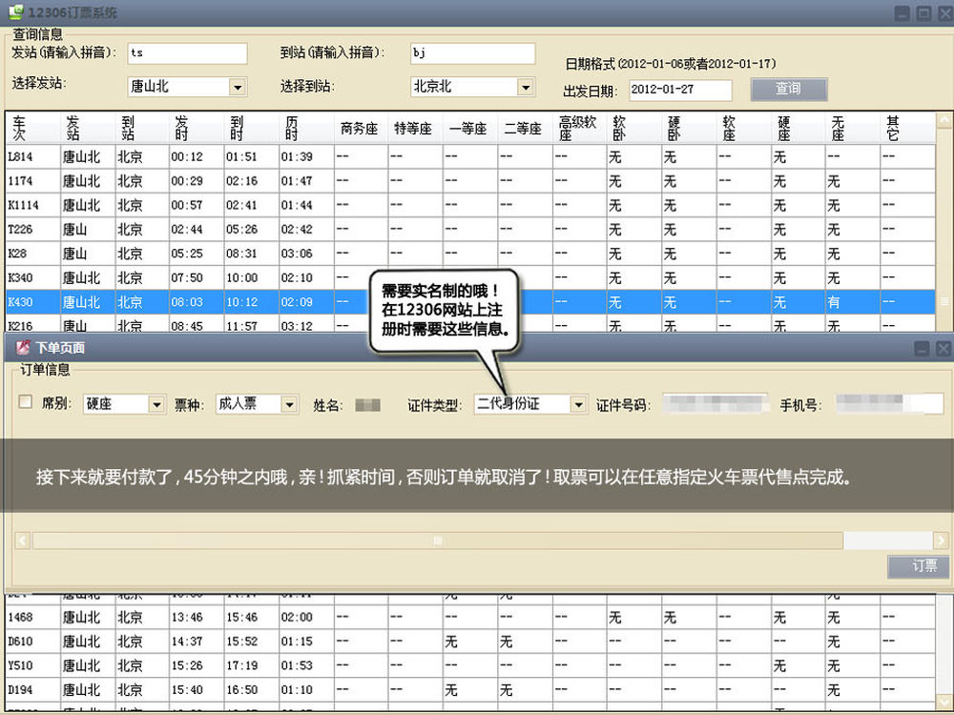Viewport: 954px width, 715px height.
Task: Click the arrival station pinyin field containing bj
Action: tap(473, 52)
